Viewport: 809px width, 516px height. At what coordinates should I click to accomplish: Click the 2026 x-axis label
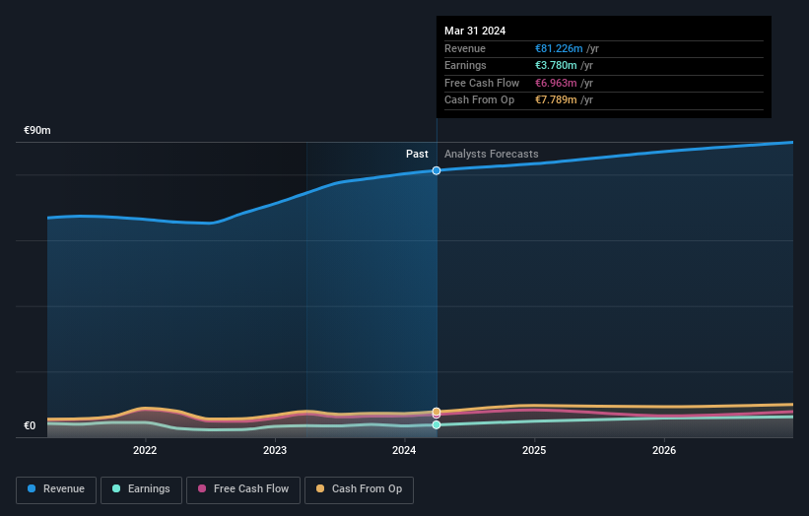coord(664,450)
